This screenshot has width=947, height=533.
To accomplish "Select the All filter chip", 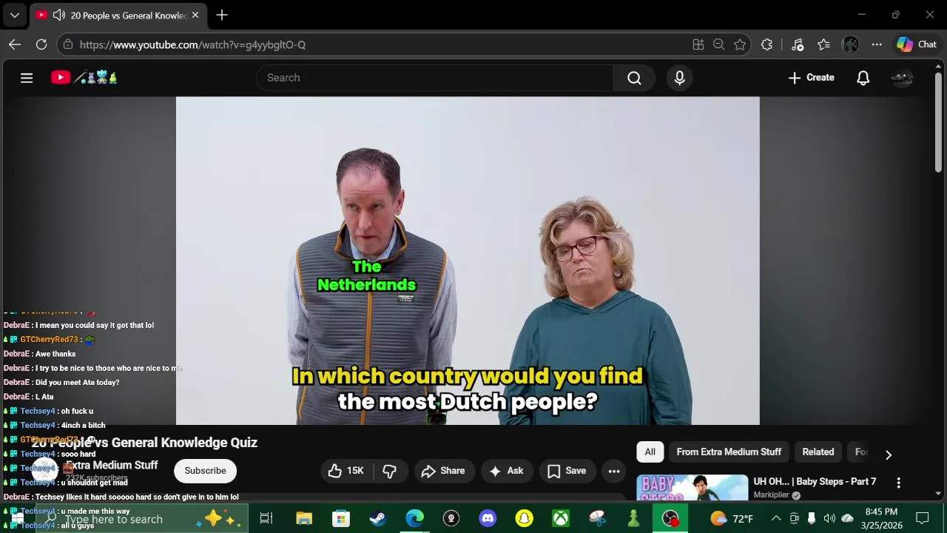I will pyautogui.click(x=650, y=452).
